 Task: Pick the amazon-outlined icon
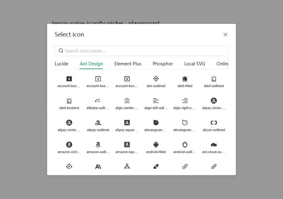coord(98,145)
